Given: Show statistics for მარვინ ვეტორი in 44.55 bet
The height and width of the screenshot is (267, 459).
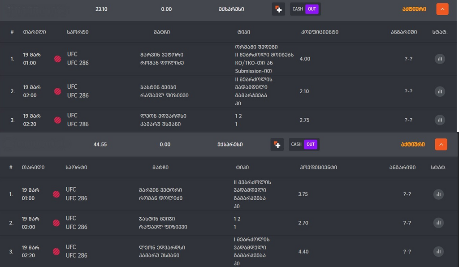Looking at the screenshot, I should coord(438,194).
